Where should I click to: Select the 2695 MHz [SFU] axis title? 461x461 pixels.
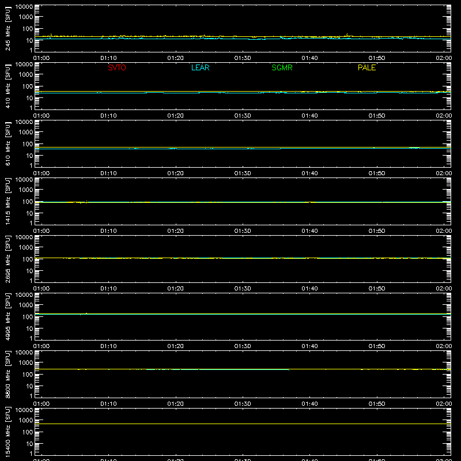click(x=8, y=259)
